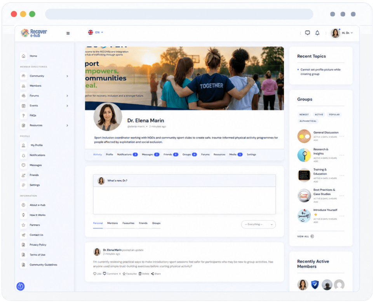Click the Events calendar icon
Image resolution: width=376 pixels, height=305 pixels.
pos(23,106)
